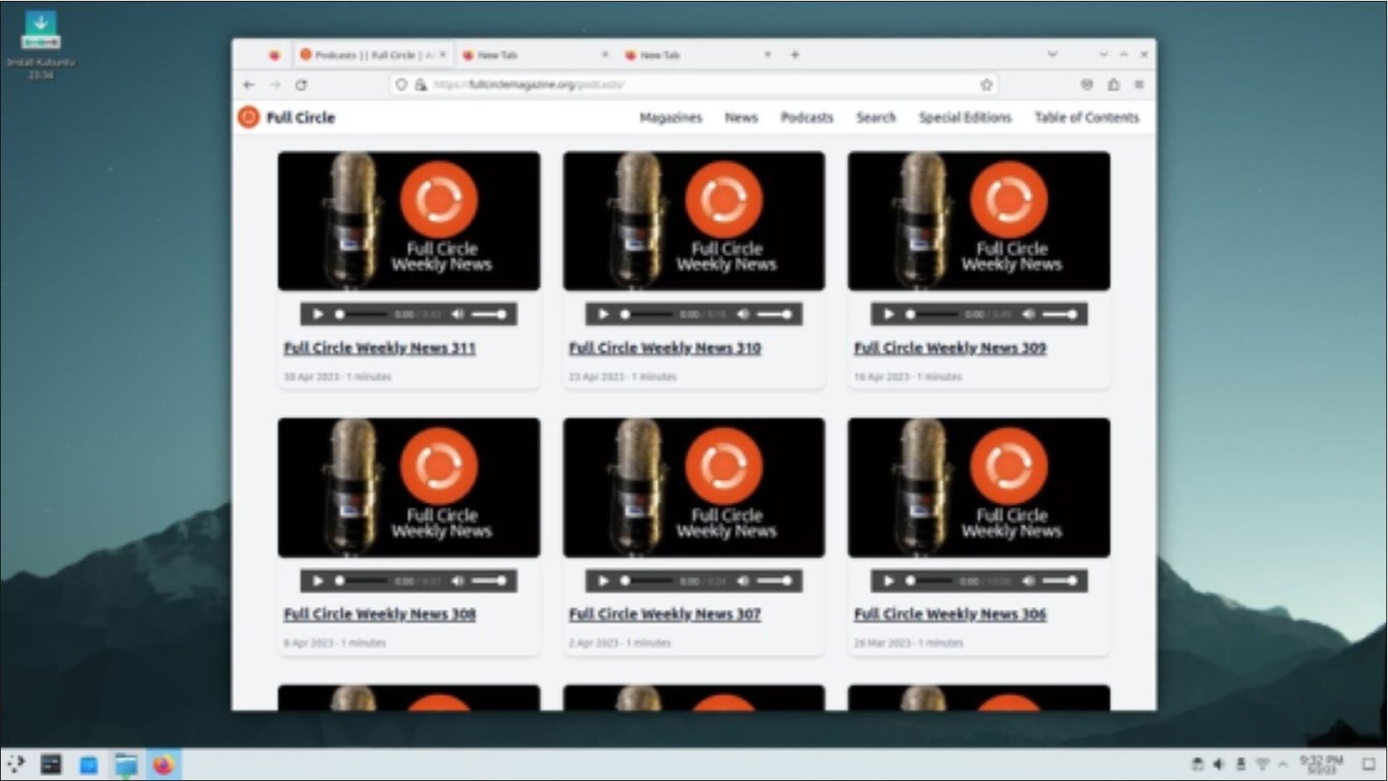Image resolution: width=1388 pixels, height=781 pixels.
Task: Open the KDE application launcher
Action: click(16, 764)
